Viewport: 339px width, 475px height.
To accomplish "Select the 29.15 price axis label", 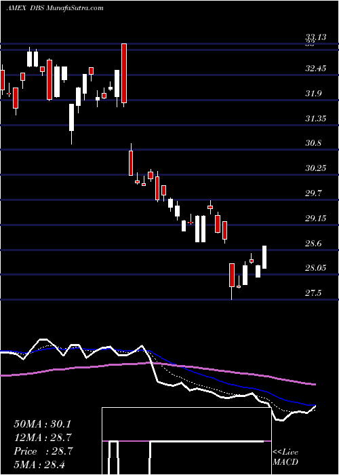I will point(315,218).
